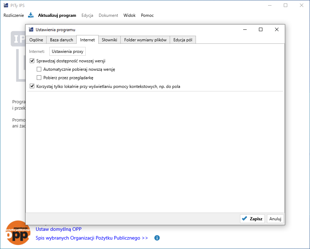Click the PITy IPS app icon in title bar
The width and height of the screenshot is (310, 249).
[6, 6]
